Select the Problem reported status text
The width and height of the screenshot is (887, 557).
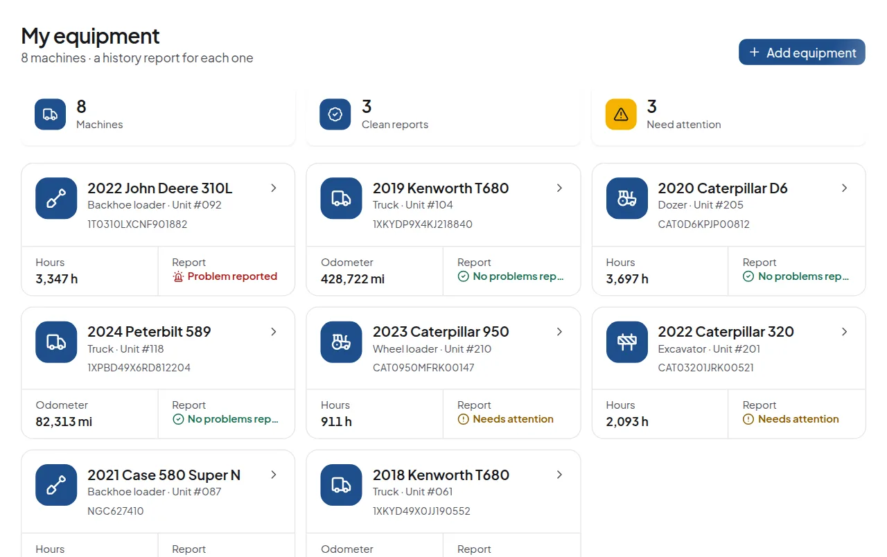tap(232, 276)
